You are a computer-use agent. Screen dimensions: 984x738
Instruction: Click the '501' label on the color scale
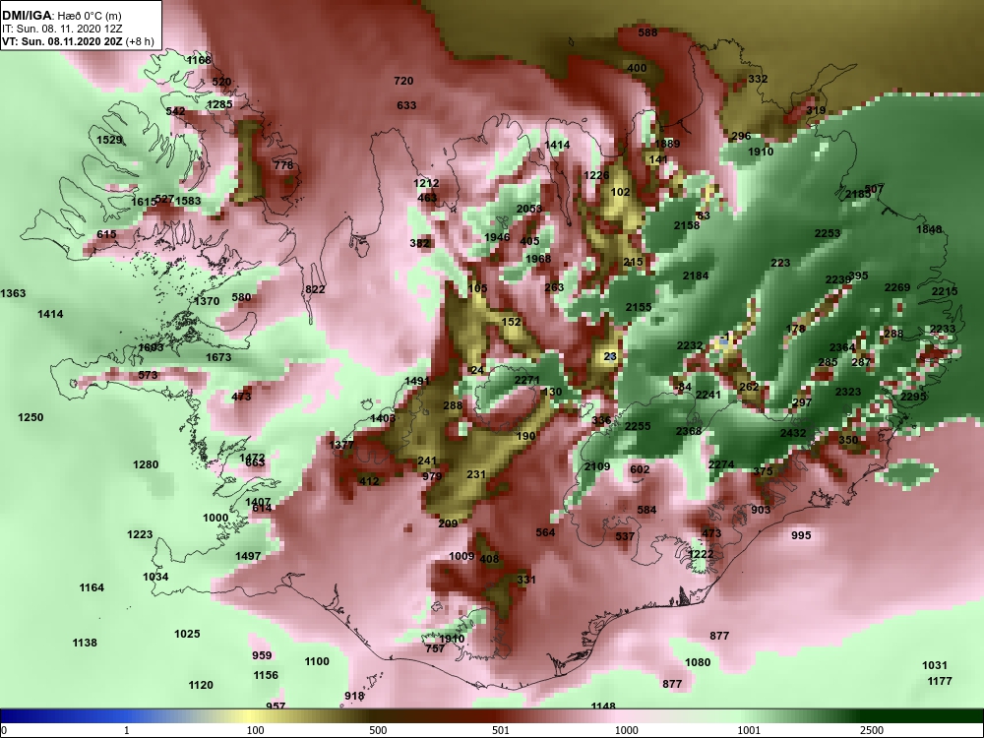click(500, 731)
